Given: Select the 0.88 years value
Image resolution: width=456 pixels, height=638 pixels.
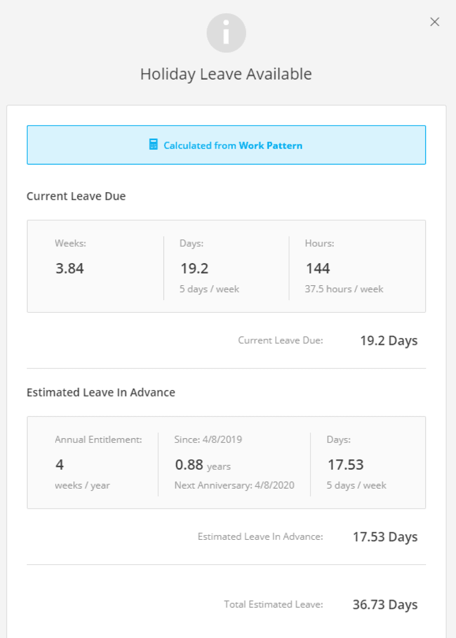Looking at the screenshot, I should [x=190, y=465].
